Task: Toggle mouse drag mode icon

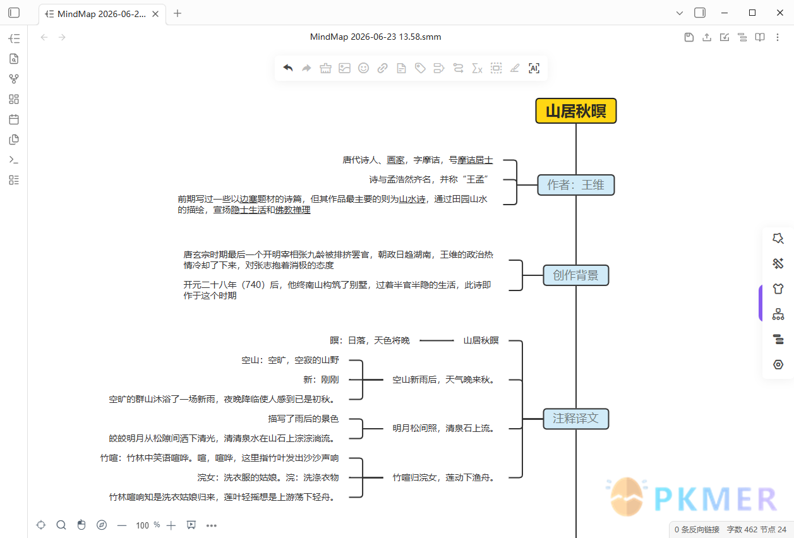Action: pyautogui.click(x=81, y=525)
